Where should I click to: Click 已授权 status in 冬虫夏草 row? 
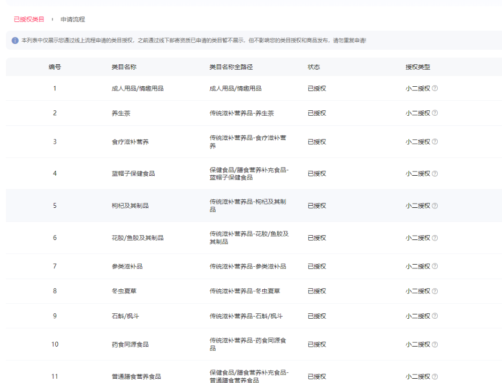click(x=316, y=291)
